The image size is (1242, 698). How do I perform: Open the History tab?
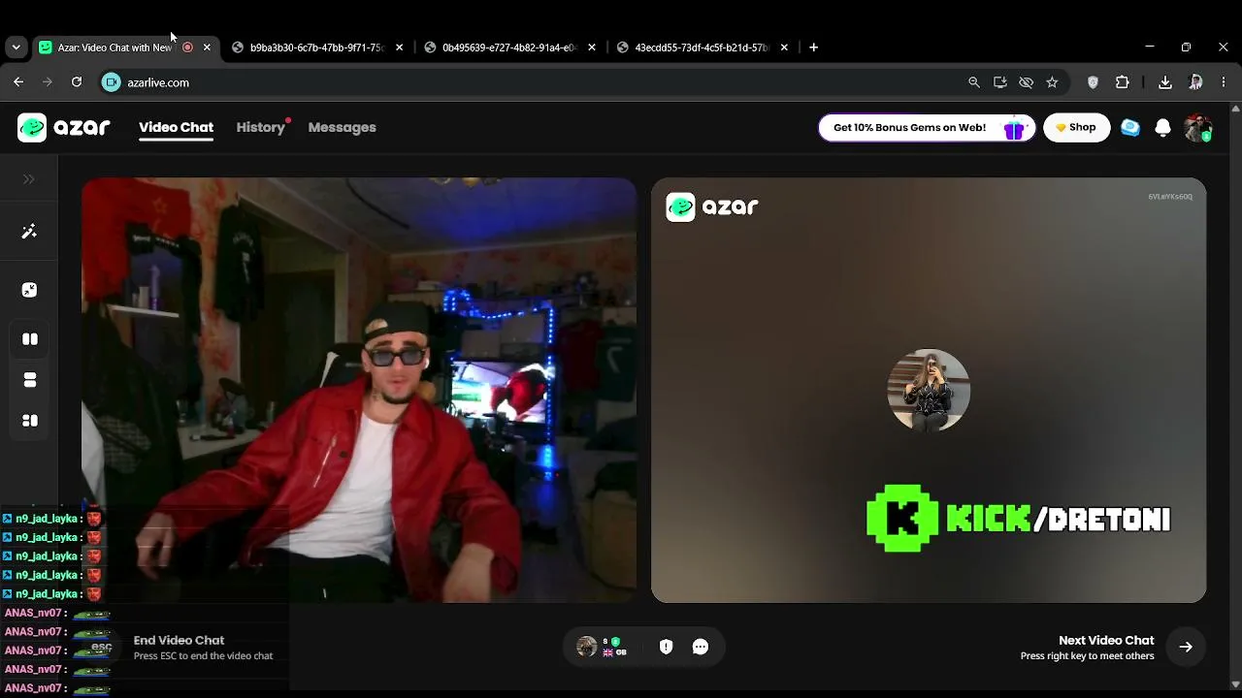coord(261,127)
